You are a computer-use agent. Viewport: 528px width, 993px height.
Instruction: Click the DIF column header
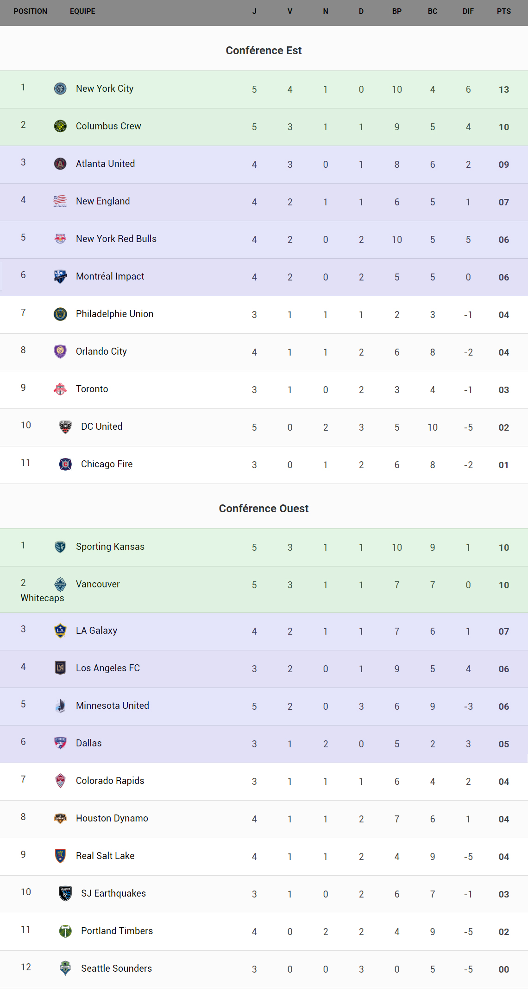coord(468,11)
